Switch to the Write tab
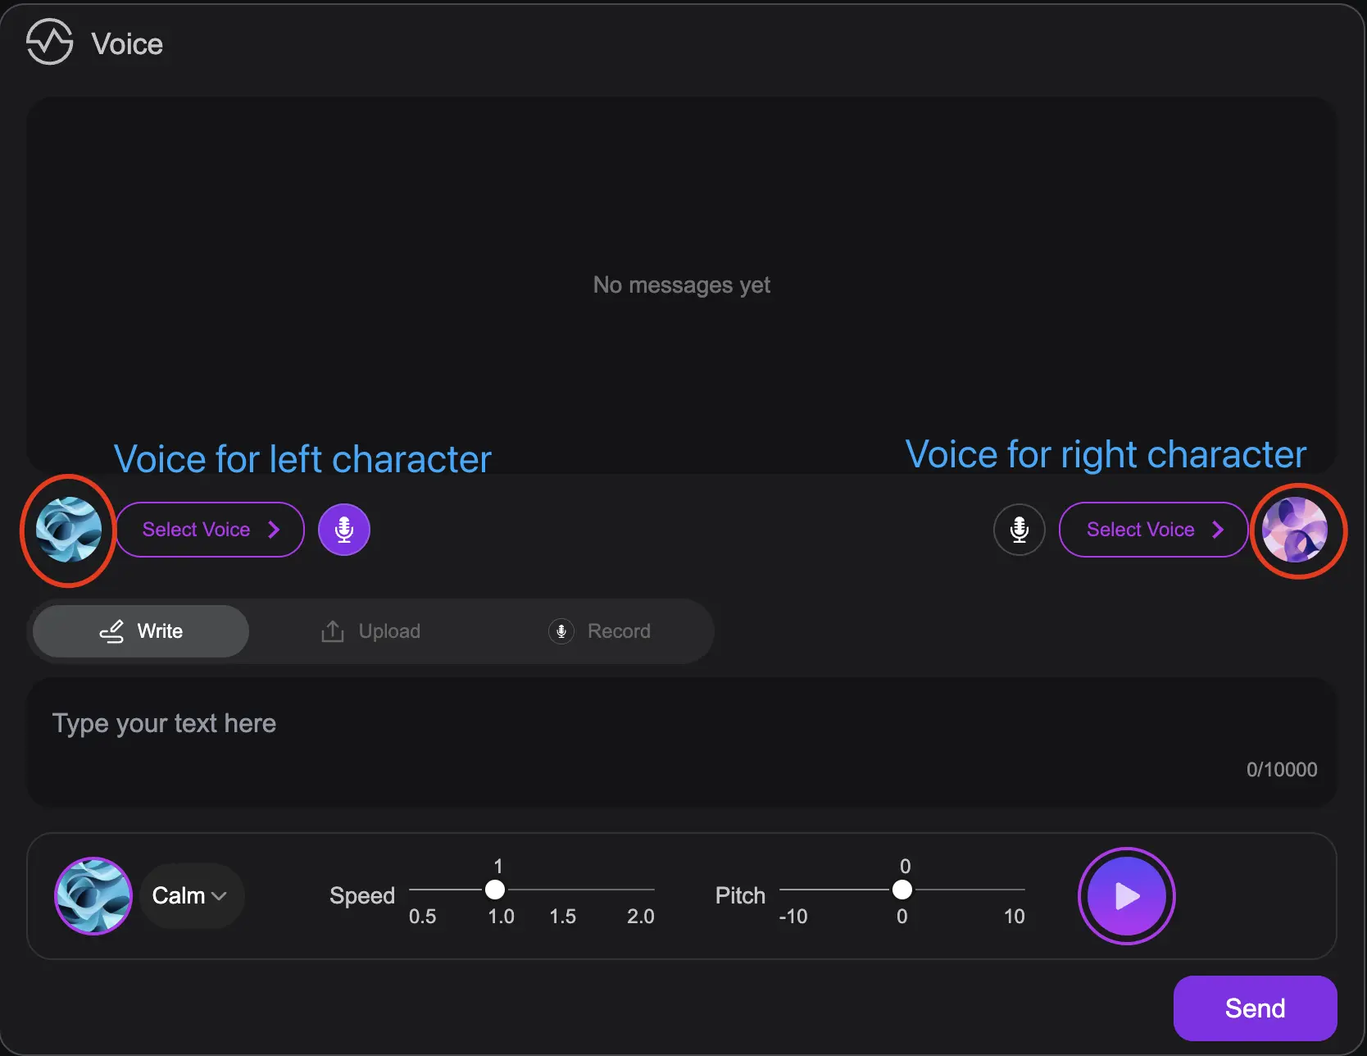This screenshot has height=1056, width=1367. click(141, 631)
